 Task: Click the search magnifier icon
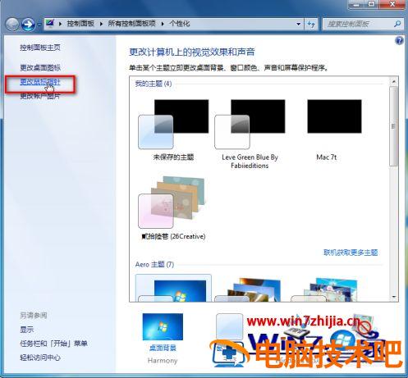[397, 24]
